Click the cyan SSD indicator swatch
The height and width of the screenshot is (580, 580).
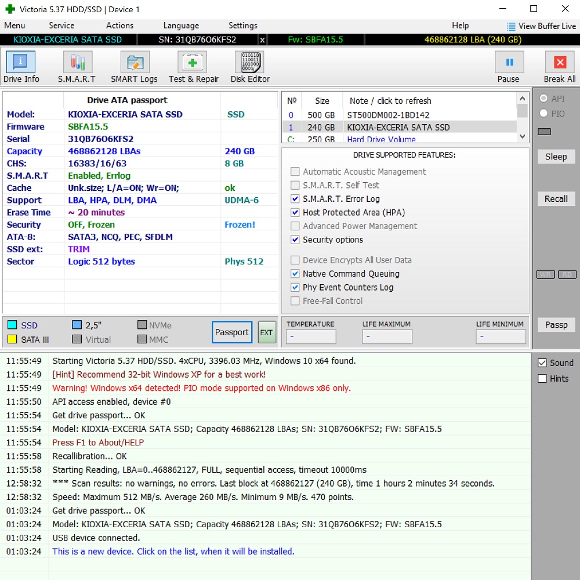[x=12, y=325]
